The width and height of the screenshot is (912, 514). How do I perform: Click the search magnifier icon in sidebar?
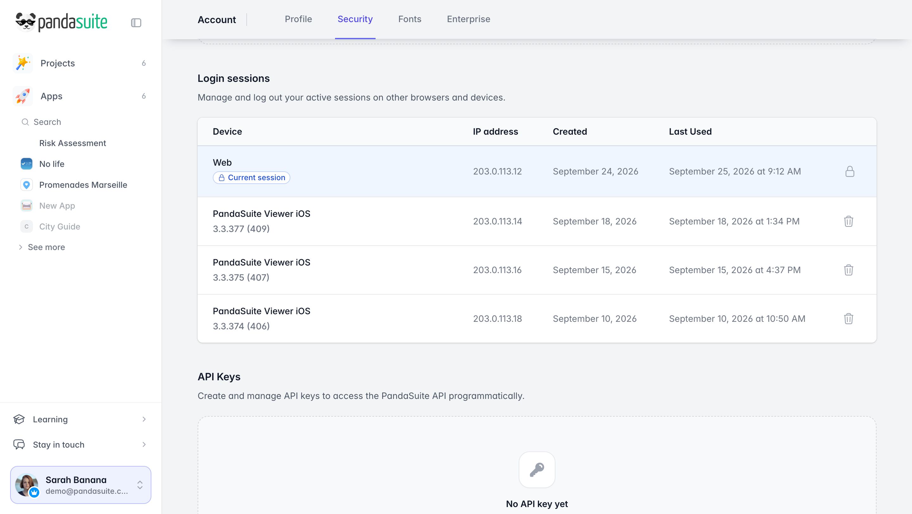click(25, 122)
